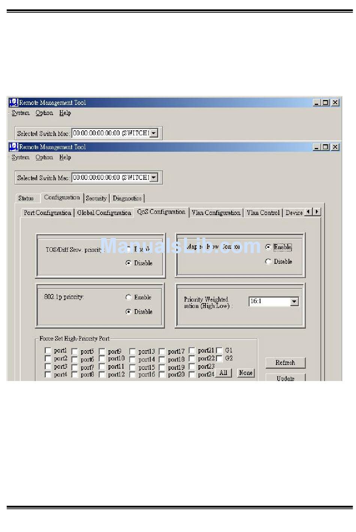Check port5 high-priority checkbox
Viewport: 356px width, 532px height.
(75, 351)
